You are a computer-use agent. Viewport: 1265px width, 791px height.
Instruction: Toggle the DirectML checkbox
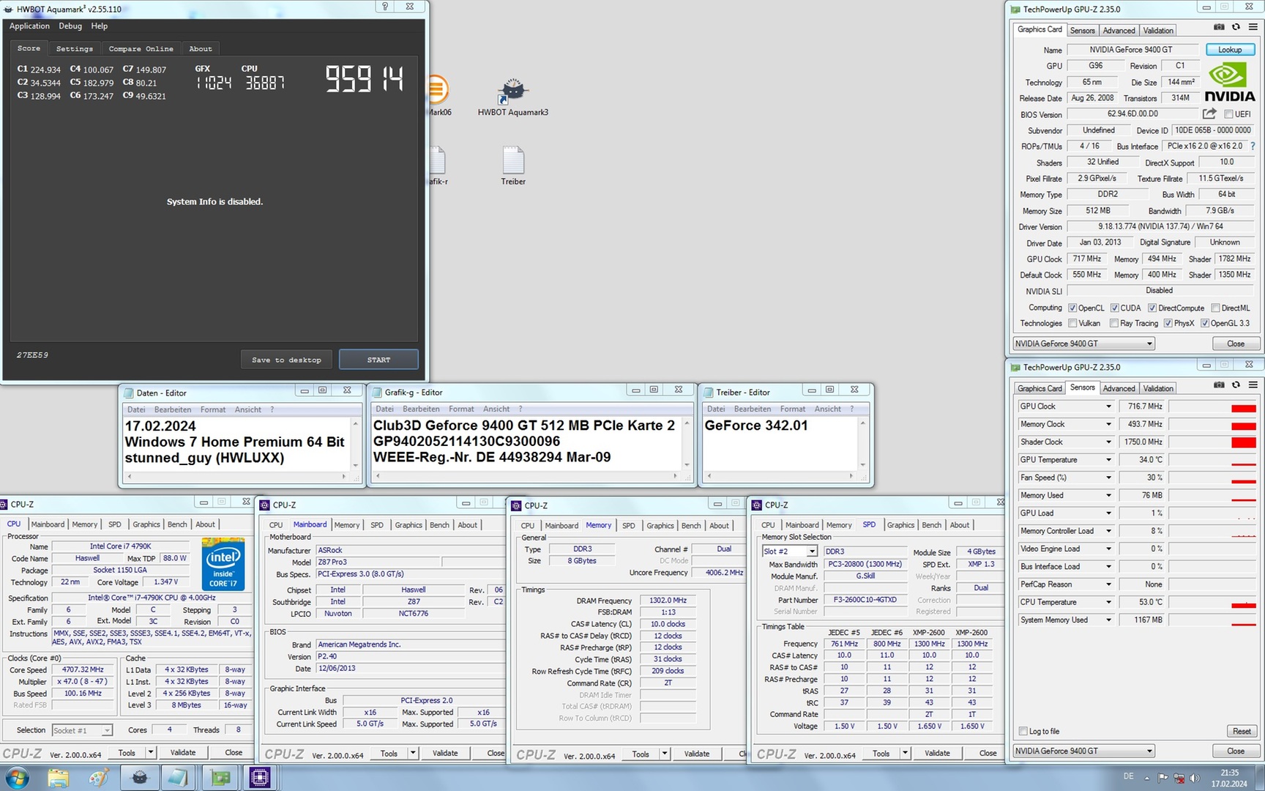[x=1215, y=308]
